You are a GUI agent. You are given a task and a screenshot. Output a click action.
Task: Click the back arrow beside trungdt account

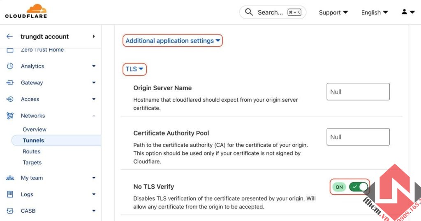pos(10,36)
